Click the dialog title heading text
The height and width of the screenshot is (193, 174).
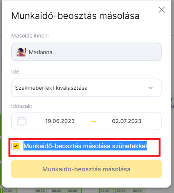(x=75, y=16)
